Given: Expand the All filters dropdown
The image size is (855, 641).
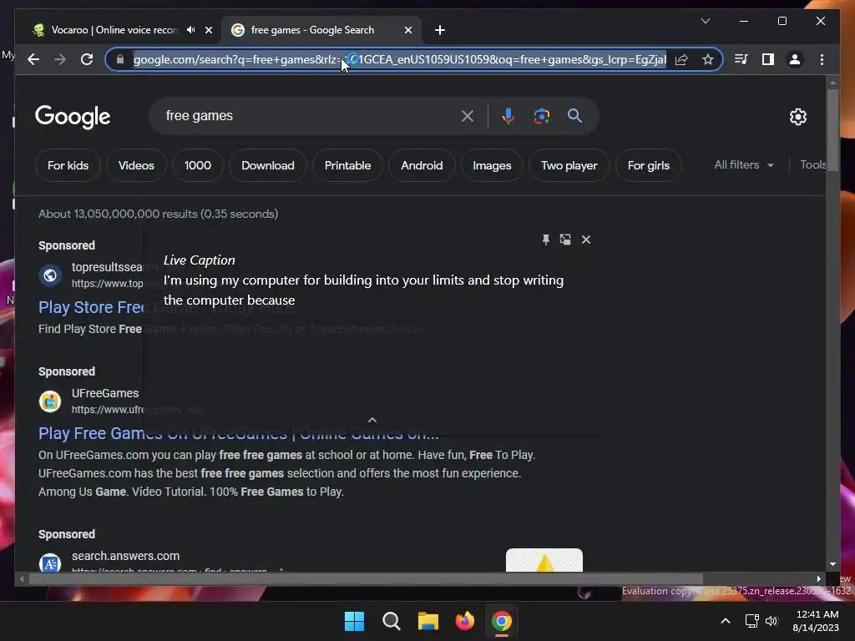Looking at the screenshot, I should coord(744,164).
